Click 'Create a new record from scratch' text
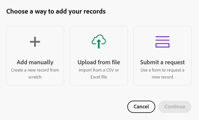Screen dimensions: 199x120 (x=35, y=73)
